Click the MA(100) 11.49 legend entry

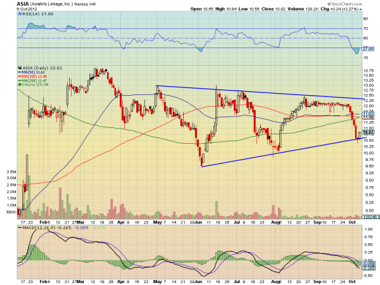coord(34,77)
